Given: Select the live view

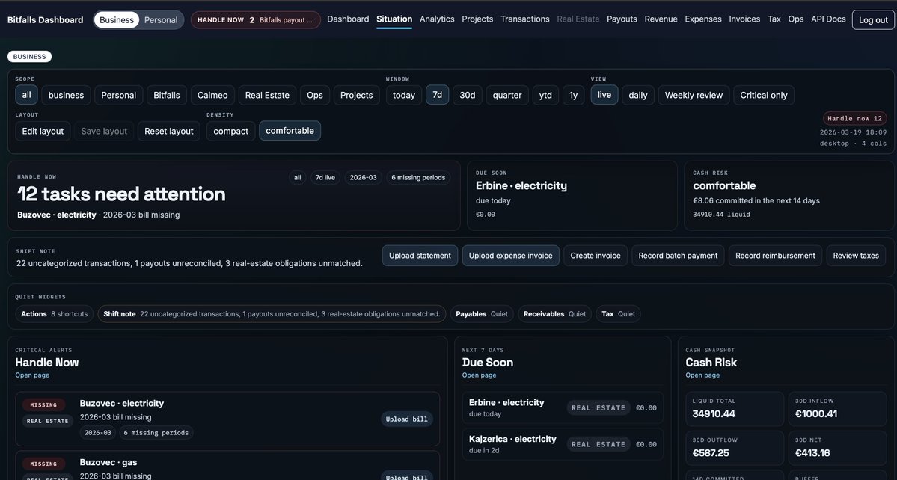Looking at the screenshot, I should pos(604,95).
